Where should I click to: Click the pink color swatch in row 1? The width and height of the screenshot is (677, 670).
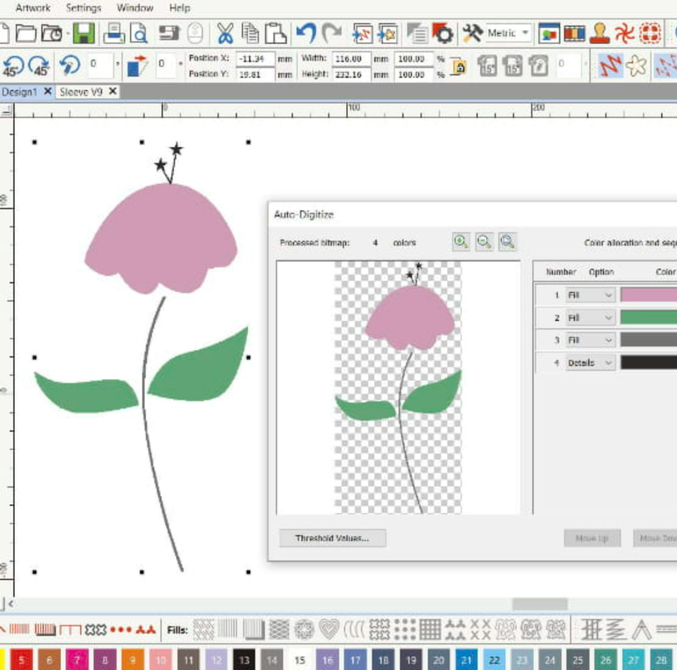click(648, 295)
